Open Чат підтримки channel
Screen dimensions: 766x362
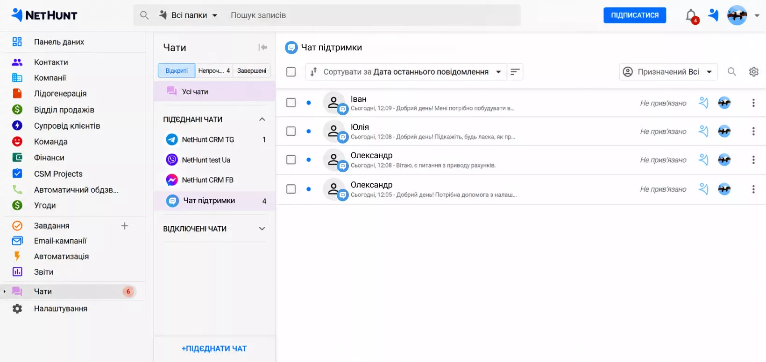pyautogui.click(x=215, y=201)
